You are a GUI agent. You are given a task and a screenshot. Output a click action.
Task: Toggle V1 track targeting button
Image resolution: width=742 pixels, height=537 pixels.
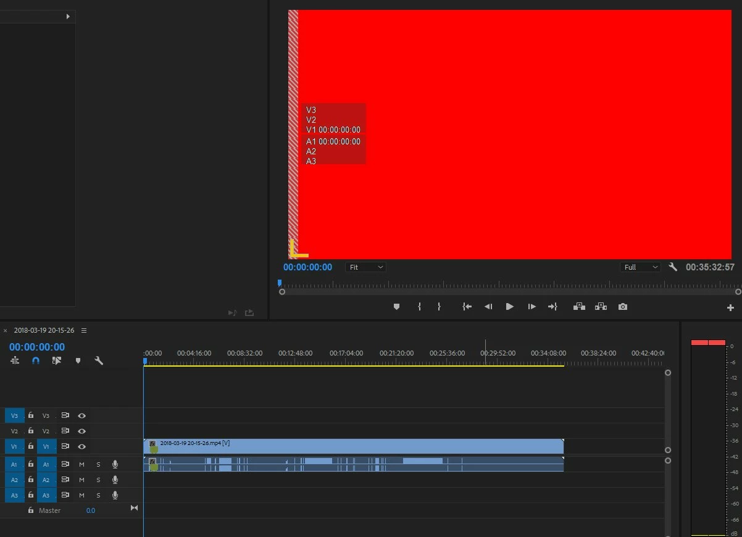point(46,446)
